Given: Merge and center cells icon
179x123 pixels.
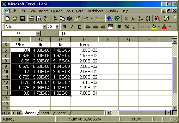Looking at the screenshot, I should point(110,27).
